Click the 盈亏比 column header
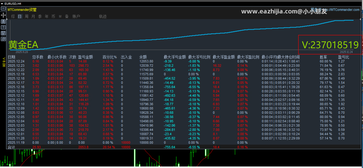This screenshot has width=363, height=168. 343,57
